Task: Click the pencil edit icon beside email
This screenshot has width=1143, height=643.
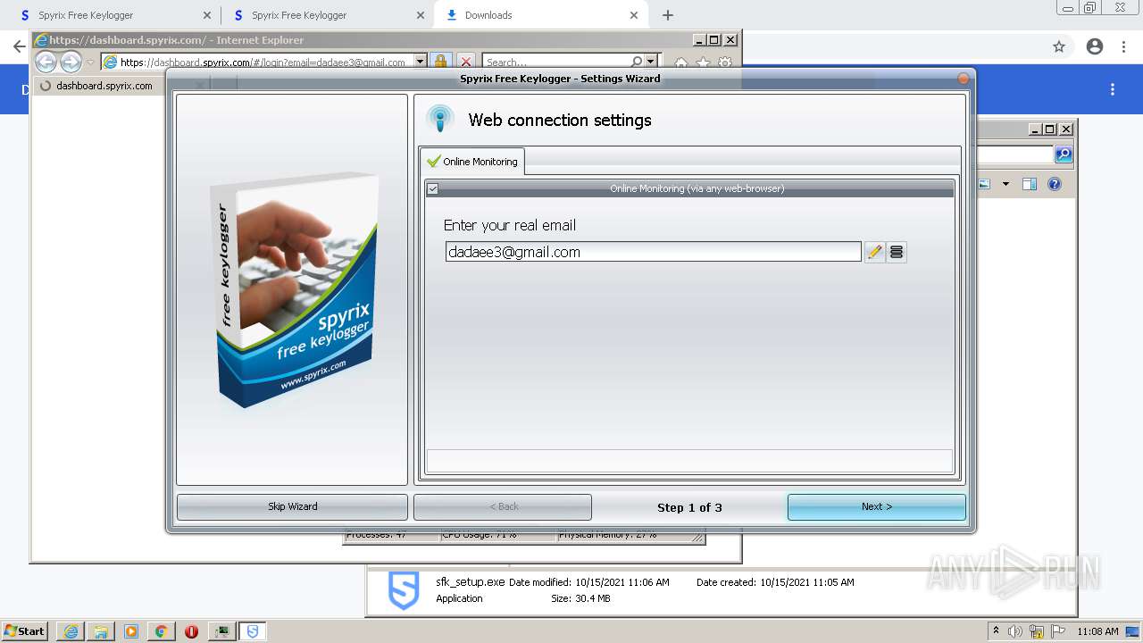Action: click(x=875, y=252)
